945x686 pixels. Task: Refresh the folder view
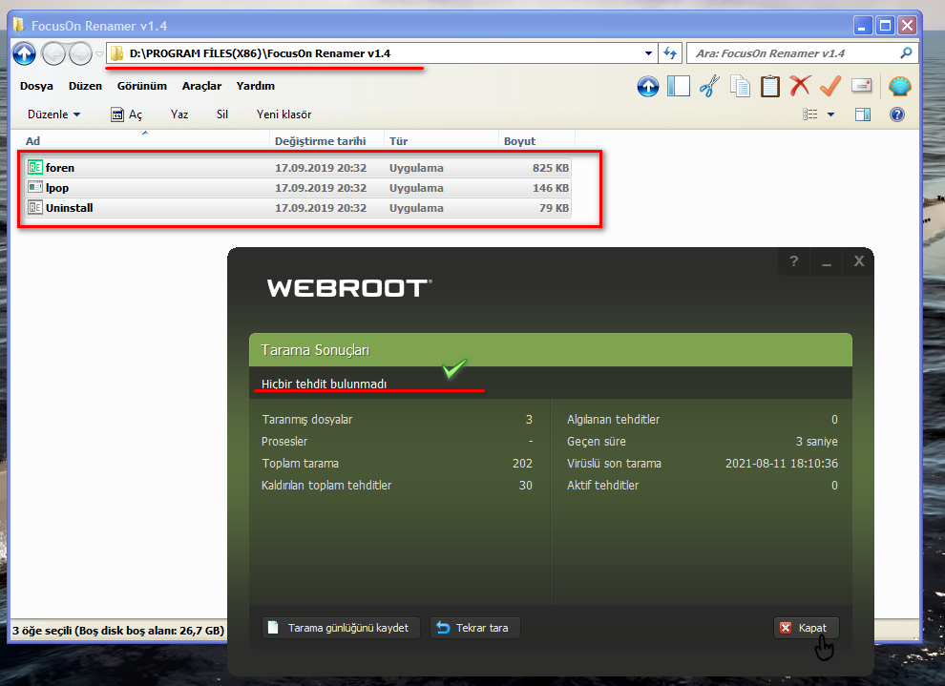670,53
